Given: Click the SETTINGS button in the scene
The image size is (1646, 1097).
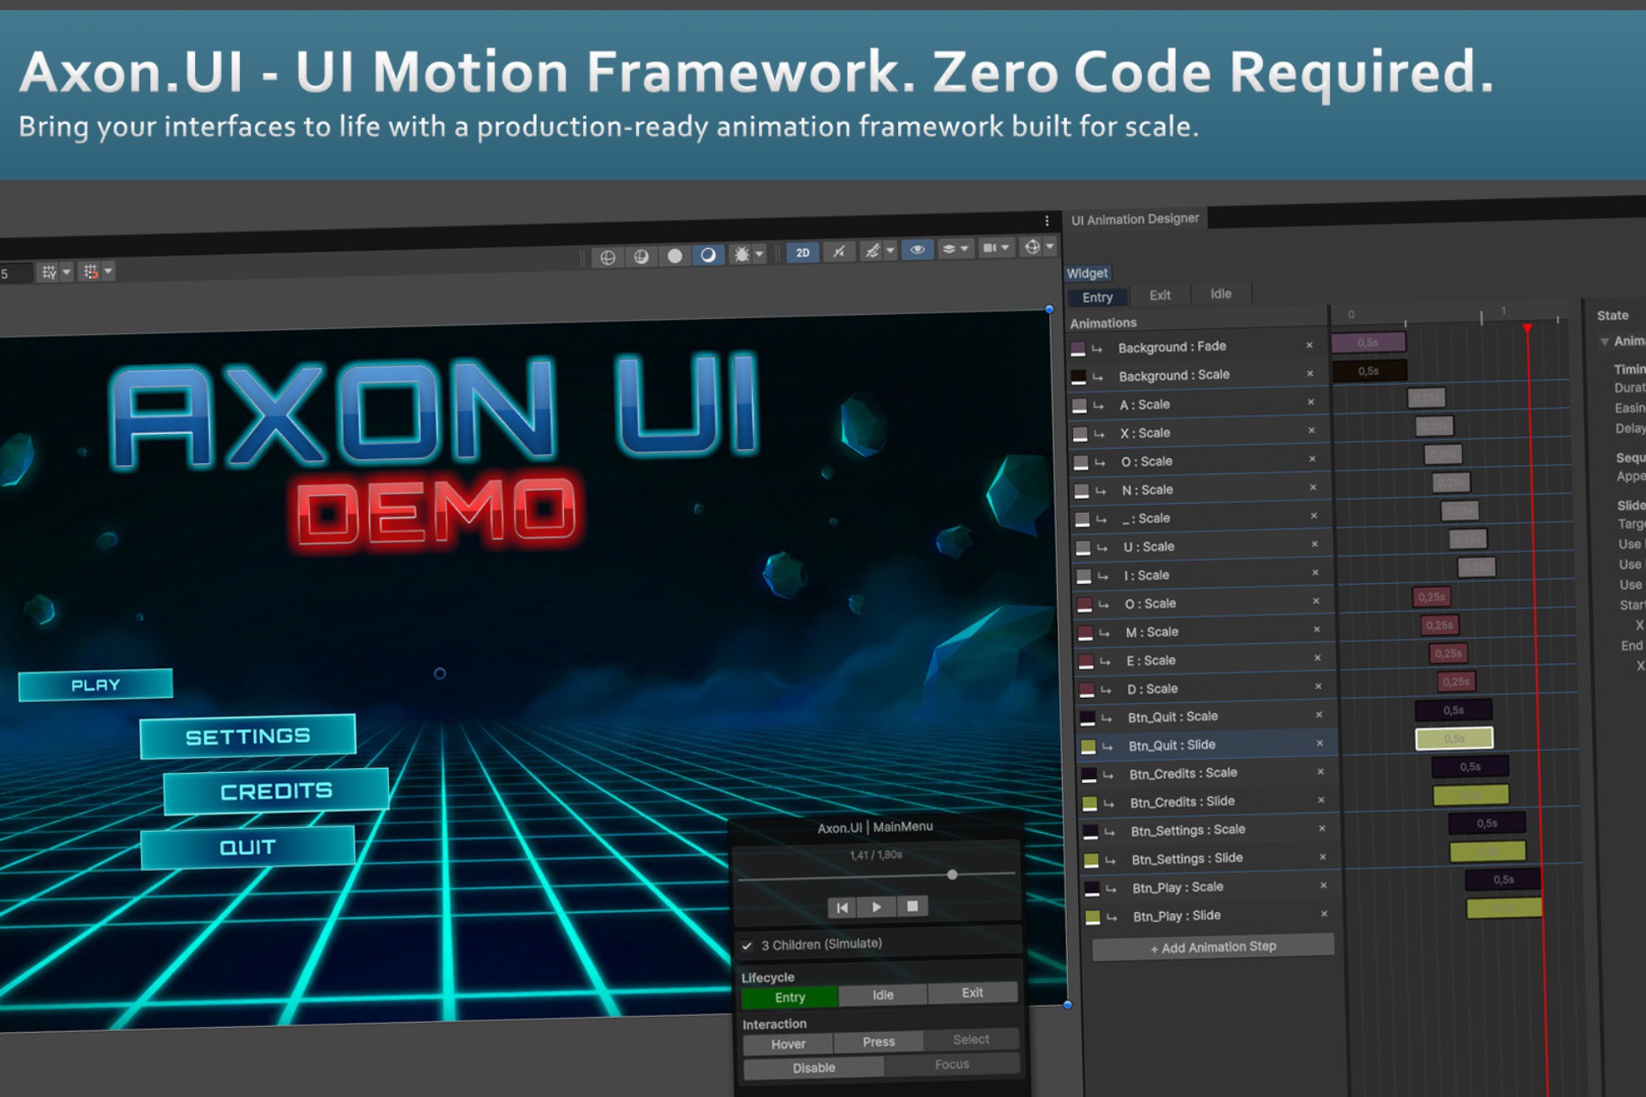Looking at the screenshot, I should tap(248, 737).
